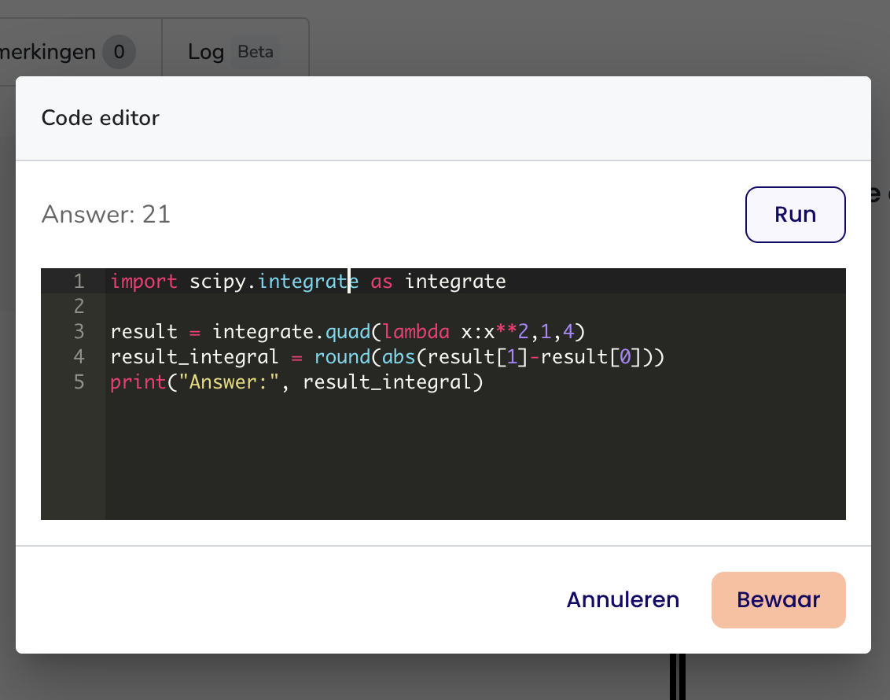Image resolution: width=890 pixels, height=700 pixels.
Task: Click the 'Code editor' dialog title
Action: (x=101, y=118)
